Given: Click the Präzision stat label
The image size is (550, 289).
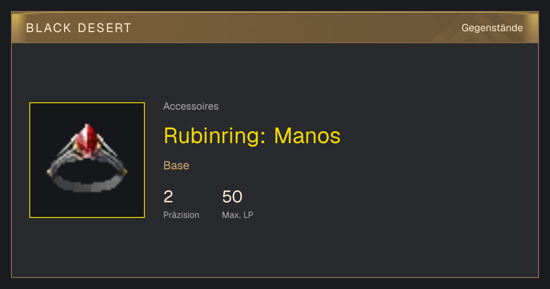Looking at the screenshot, I should pos(181,215).
